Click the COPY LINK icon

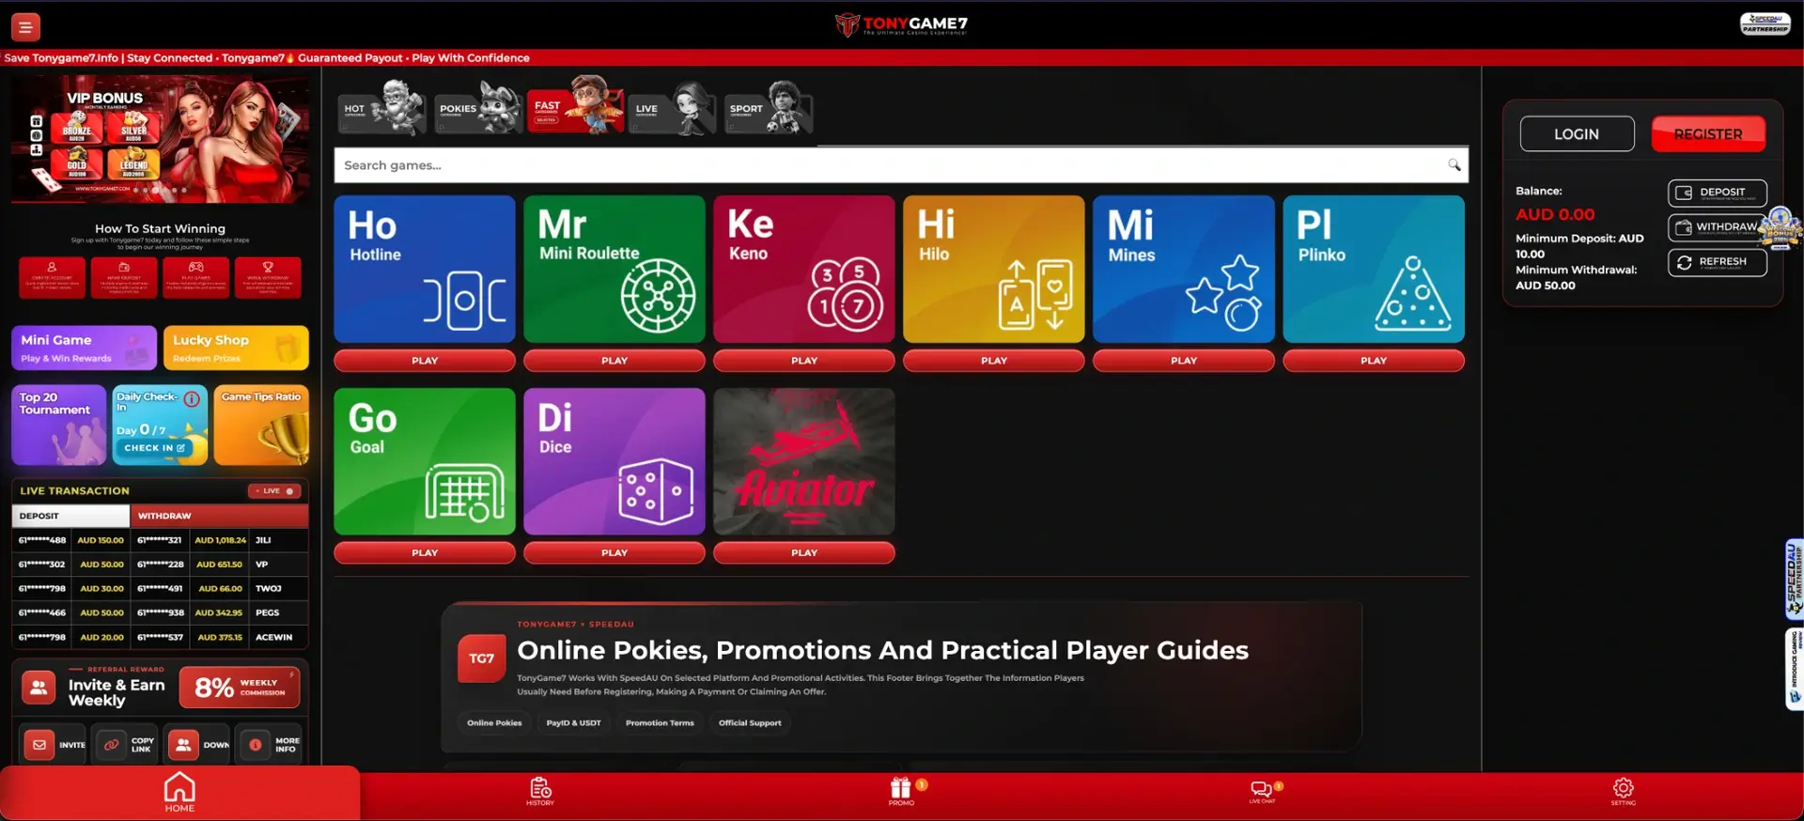111,745
